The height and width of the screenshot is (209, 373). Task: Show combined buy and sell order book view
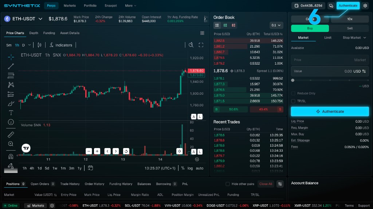pos(217,25)
